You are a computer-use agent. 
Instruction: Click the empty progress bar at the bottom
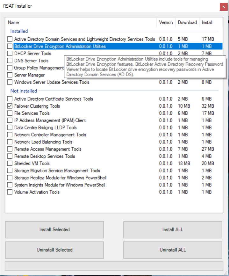[x=114, y=266]
